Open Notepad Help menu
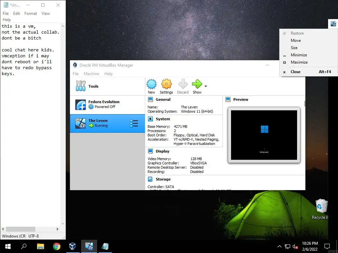The width and height of the screenshot is (338, 253). [x=7, y=19]
